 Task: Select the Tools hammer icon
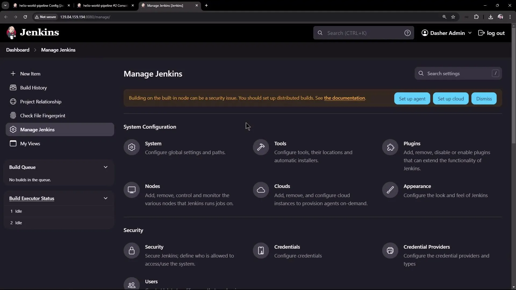[261, 147]
